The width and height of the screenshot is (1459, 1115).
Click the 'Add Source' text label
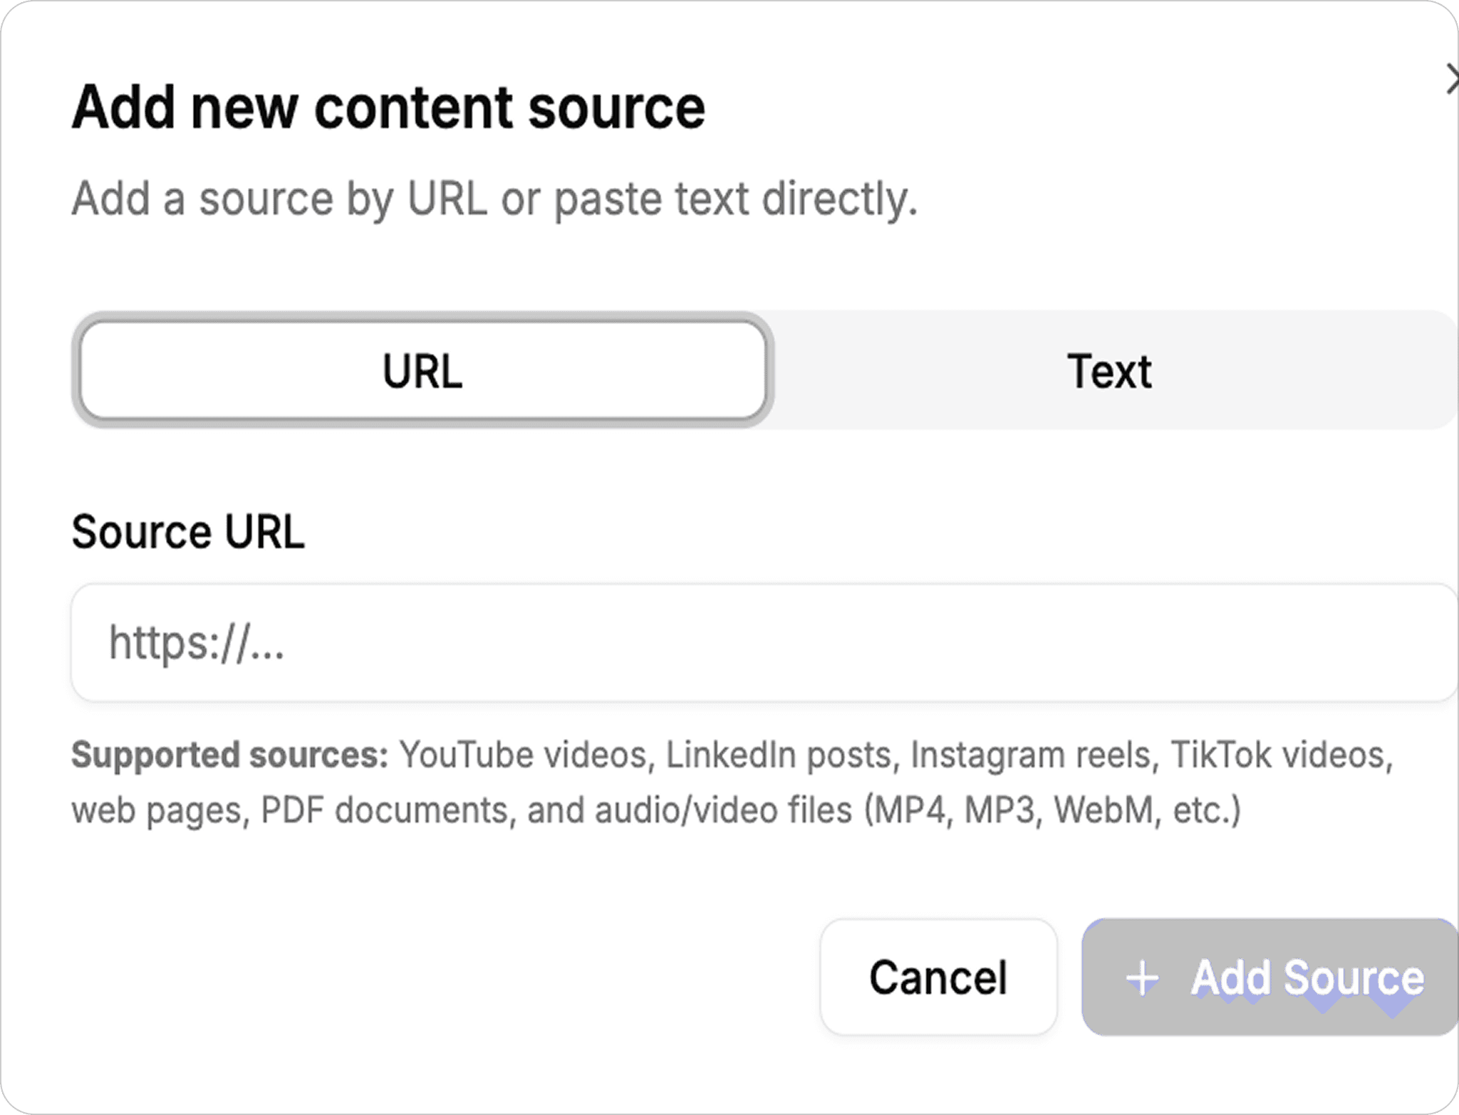(x=1307, y=977)
